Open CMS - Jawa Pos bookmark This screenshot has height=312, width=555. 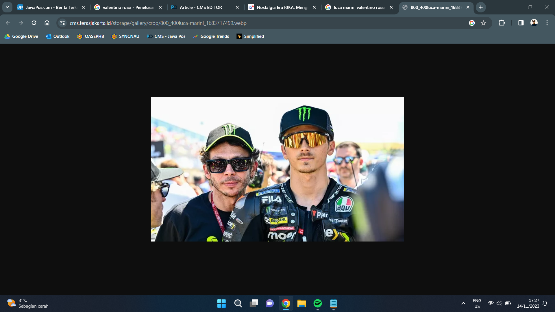pos(166,36)
